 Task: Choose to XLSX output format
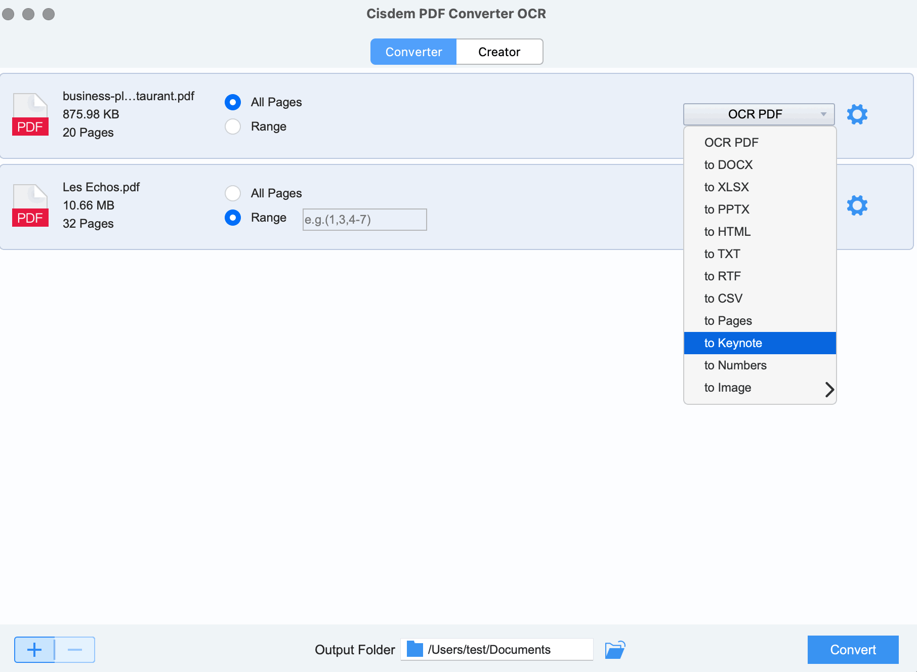[760, 187]
